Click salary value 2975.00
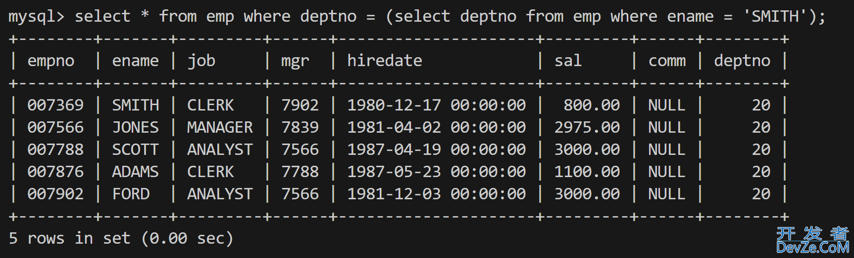 point(587,127)
